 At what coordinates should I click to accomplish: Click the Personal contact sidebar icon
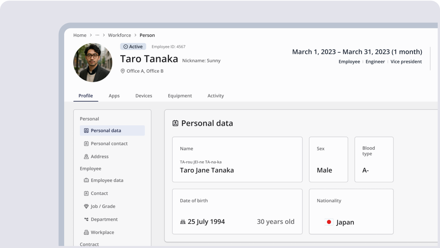86,144
